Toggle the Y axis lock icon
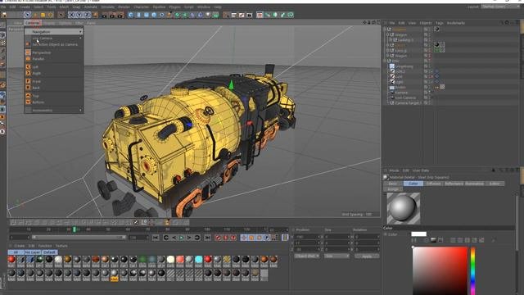 [x=79, y=15]
